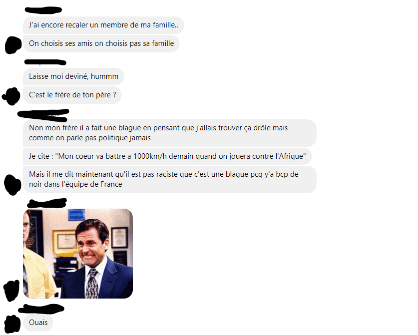Click redacted sender name above 'Laisse moi deviné'
The width and height of the screenshot is (418, 335).
(x=45, y=62)
